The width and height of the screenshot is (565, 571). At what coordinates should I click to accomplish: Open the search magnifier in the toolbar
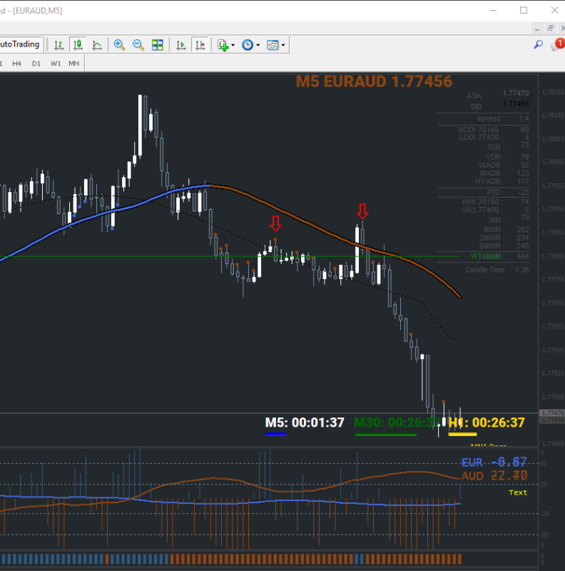pyautogui.click(x=538, y=45)
